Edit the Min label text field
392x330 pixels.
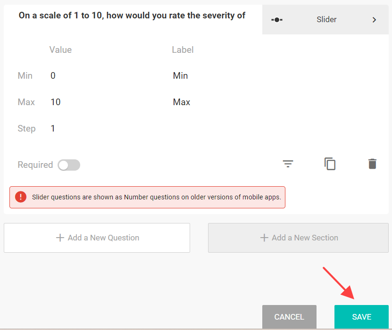(275, 76)
